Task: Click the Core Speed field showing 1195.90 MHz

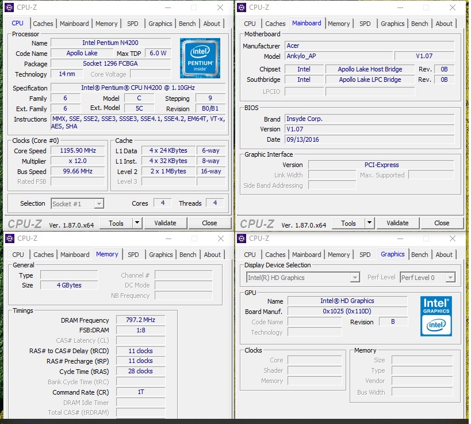Action: [x=77, y=150]
